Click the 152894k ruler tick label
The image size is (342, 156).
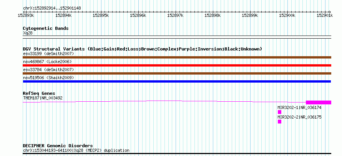(63, 15)
